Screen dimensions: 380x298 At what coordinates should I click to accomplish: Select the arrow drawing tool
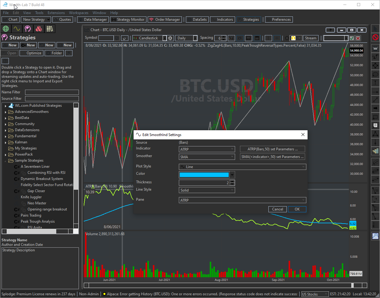(375, 108)
